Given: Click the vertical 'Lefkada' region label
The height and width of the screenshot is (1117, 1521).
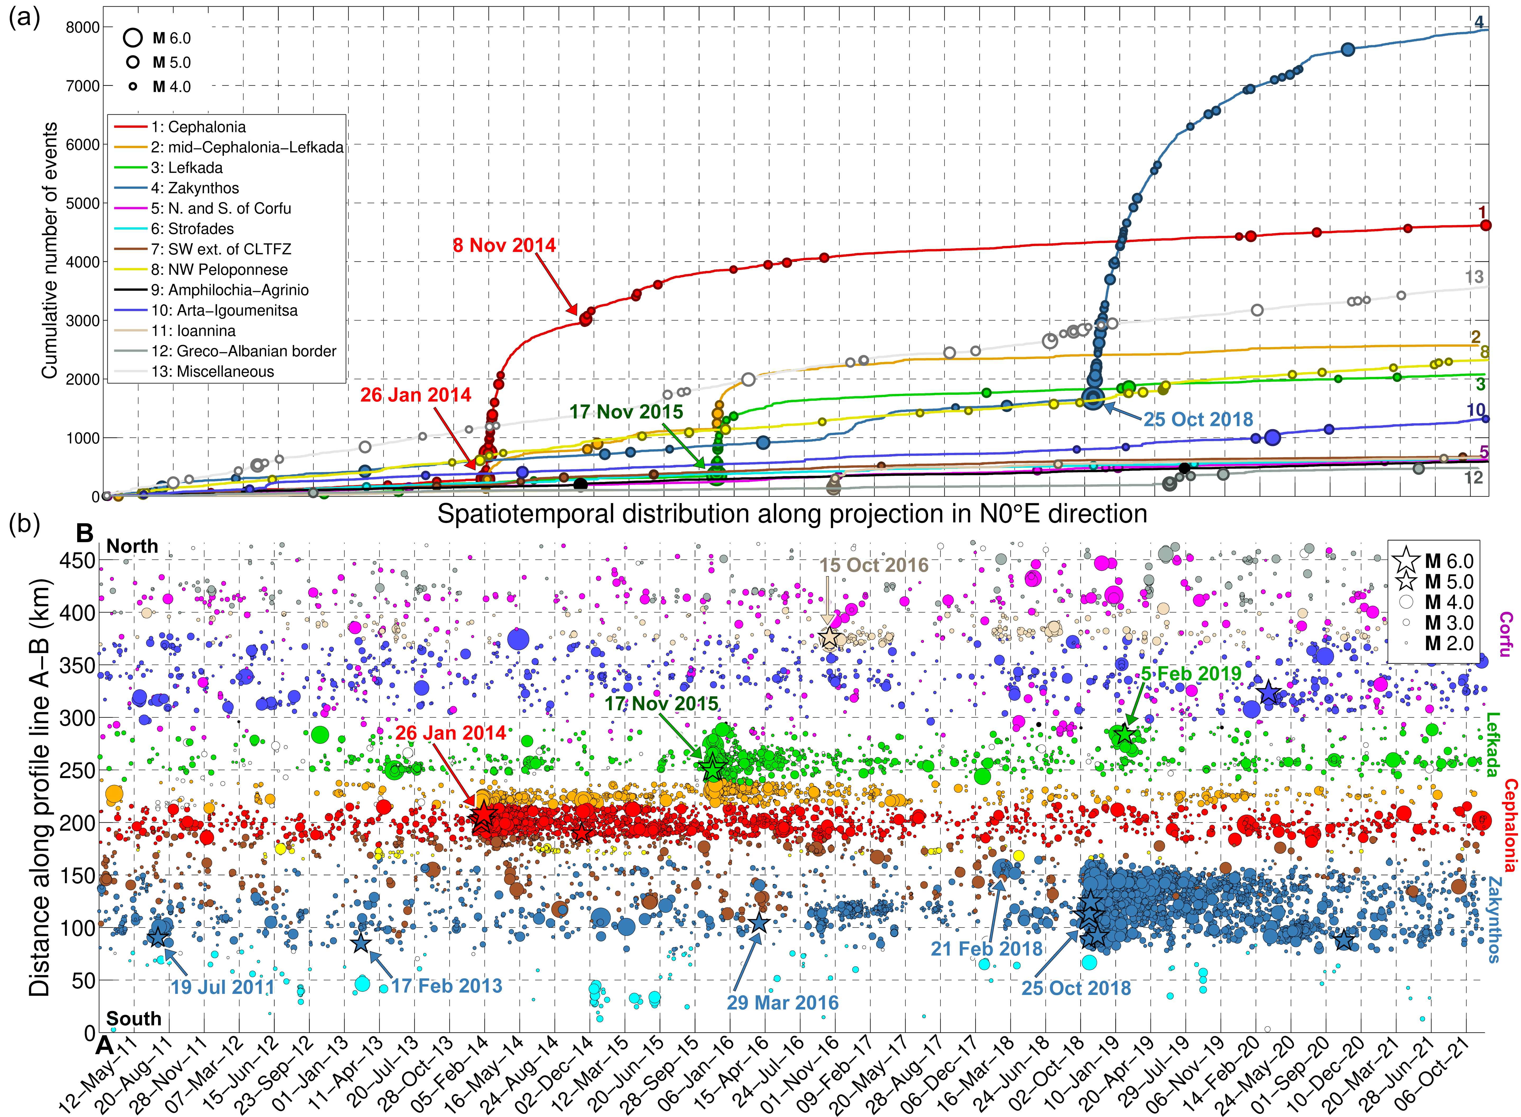Looking at the screenshot, I should pyautogui.click(x=1493, y=744).
